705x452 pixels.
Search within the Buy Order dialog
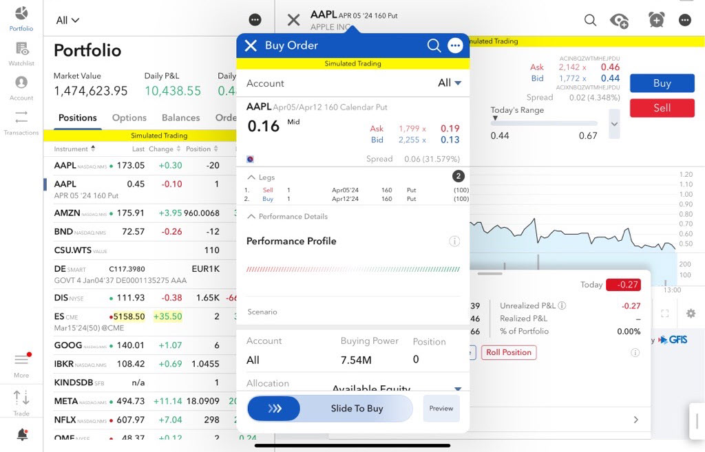434,45
